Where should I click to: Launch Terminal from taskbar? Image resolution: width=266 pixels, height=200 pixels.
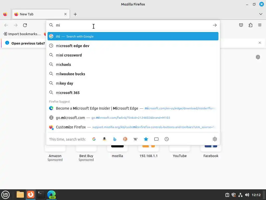point(41,195)
